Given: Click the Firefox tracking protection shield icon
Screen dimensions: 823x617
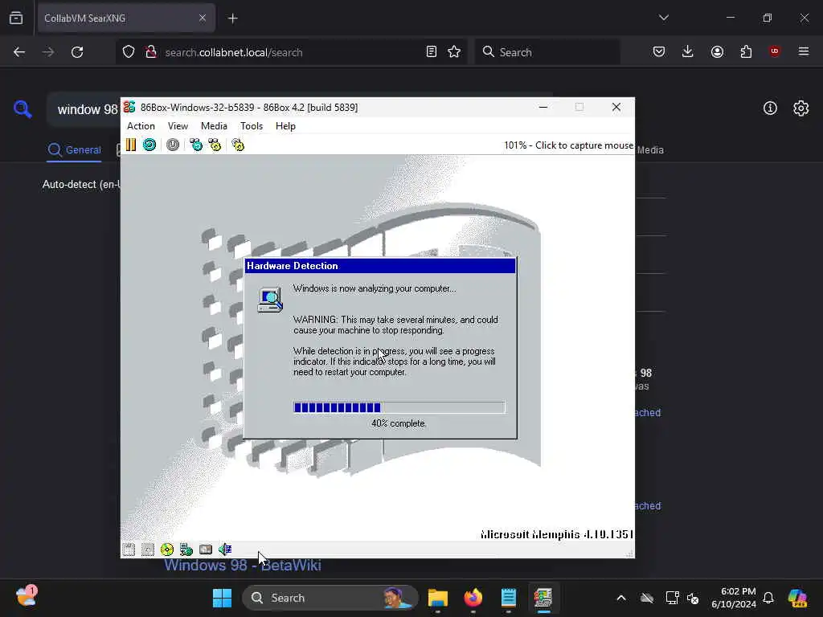Looking at the screenshot, I should (129, 52).
